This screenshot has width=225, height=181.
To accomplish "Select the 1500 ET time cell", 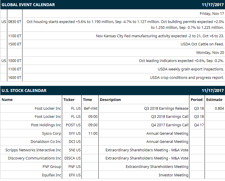I will point(15,44).
